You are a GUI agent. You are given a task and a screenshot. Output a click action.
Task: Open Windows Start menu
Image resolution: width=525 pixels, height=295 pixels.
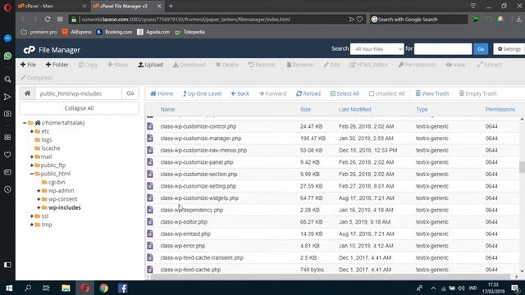click(x=9, y=288)
